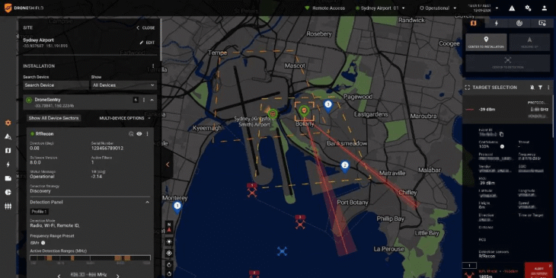Toggle map brightness sun icon
The image size is (556, 278).
pyautogui.click(x=169, y=241)
